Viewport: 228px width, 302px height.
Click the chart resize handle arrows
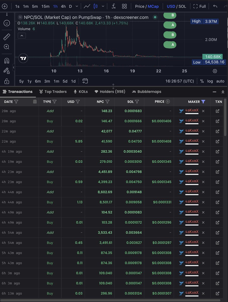(113, 86)
